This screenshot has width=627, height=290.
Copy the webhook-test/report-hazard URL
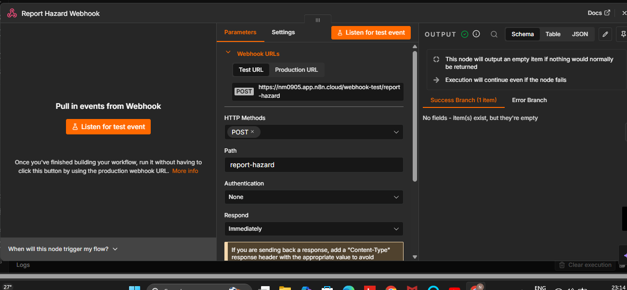click(329, 92)
